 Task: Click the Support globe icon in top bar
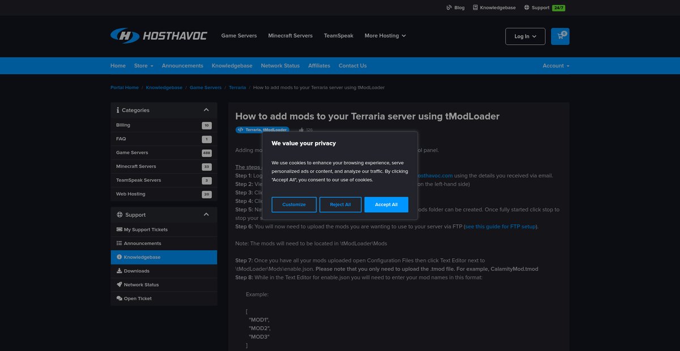[x=527, y=8]
